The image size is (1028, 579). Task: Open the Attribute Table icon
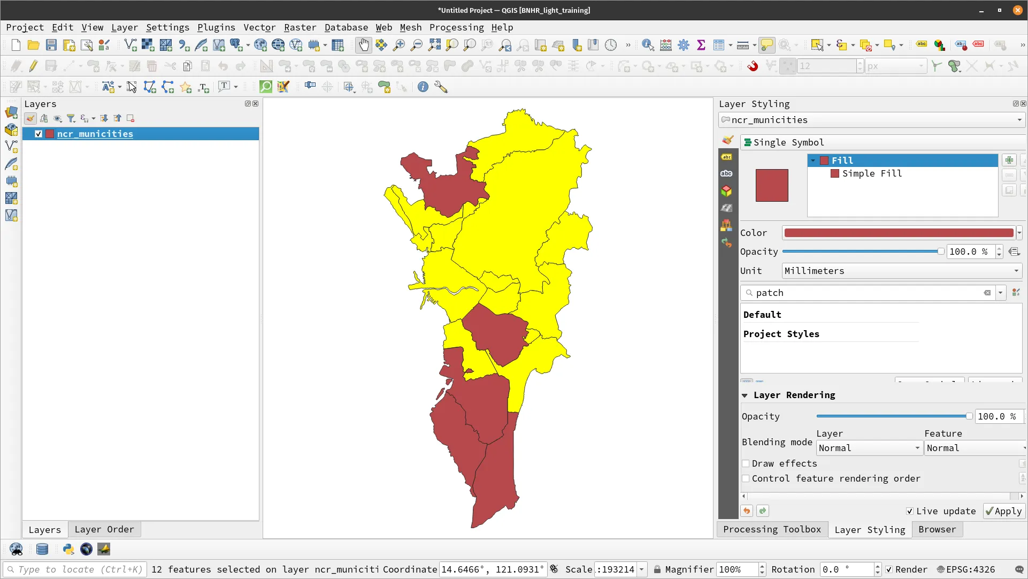718,45
